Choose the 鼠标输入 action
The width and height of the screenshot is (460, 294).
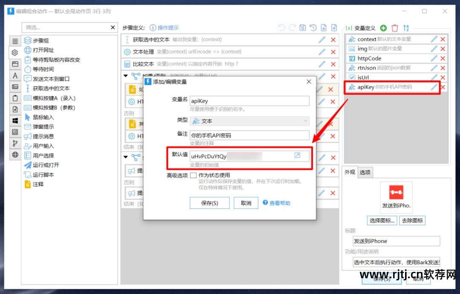pyautogui.click(x=39, y=117)
